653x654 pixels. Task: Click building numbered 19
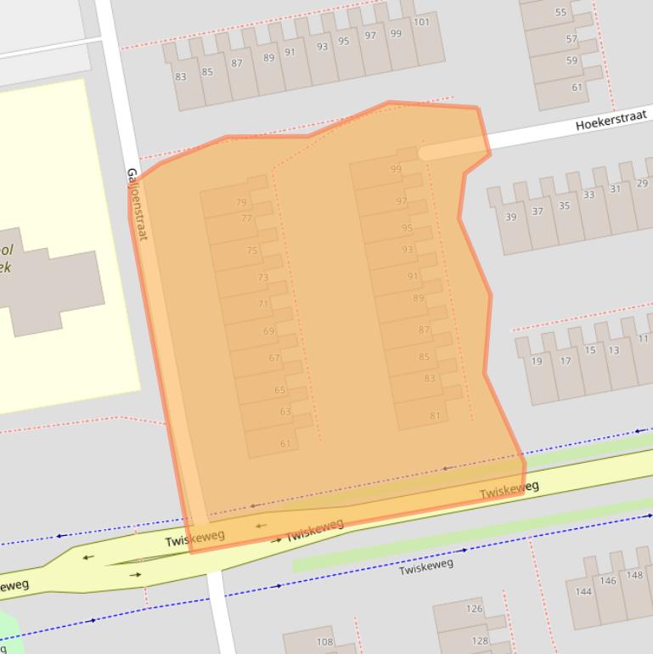[x=536, y=362]
